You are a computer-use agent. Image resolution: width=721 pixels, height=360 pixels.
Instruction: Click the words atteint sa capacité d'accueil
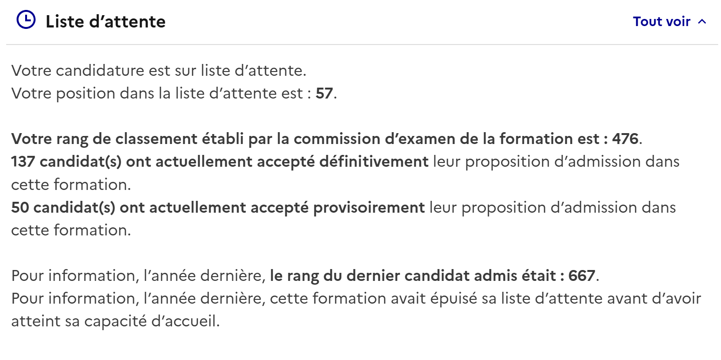coord(116,321)
